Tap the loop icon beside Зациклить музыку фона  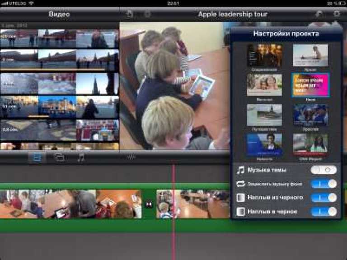click(x=240, y=184)
